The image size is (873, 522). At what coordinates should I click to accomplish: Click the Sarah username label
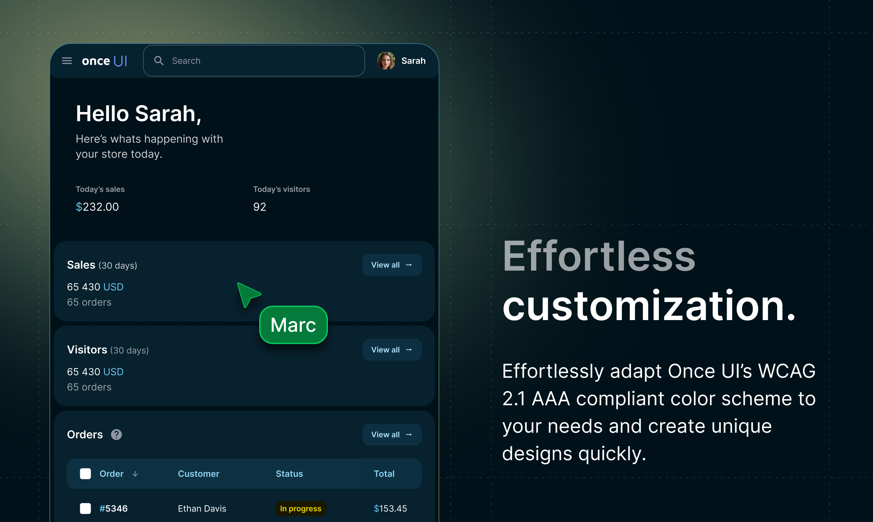tap(413, 61)
